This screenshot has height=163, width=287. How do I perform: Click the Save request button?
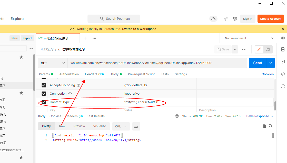(223, 49)
